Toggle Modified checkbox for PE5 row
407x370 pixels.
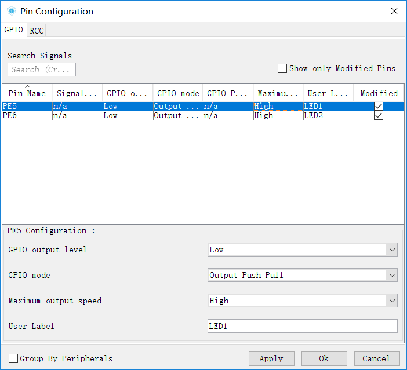379,107
